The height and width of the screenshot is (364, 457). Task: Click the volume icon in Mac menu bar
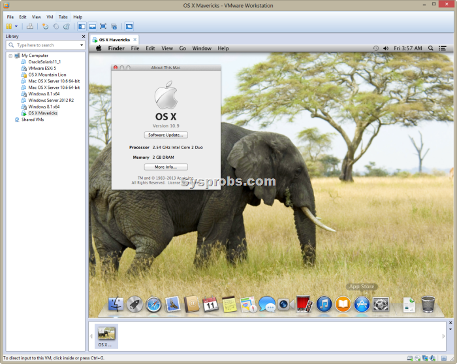pos(386,48)
